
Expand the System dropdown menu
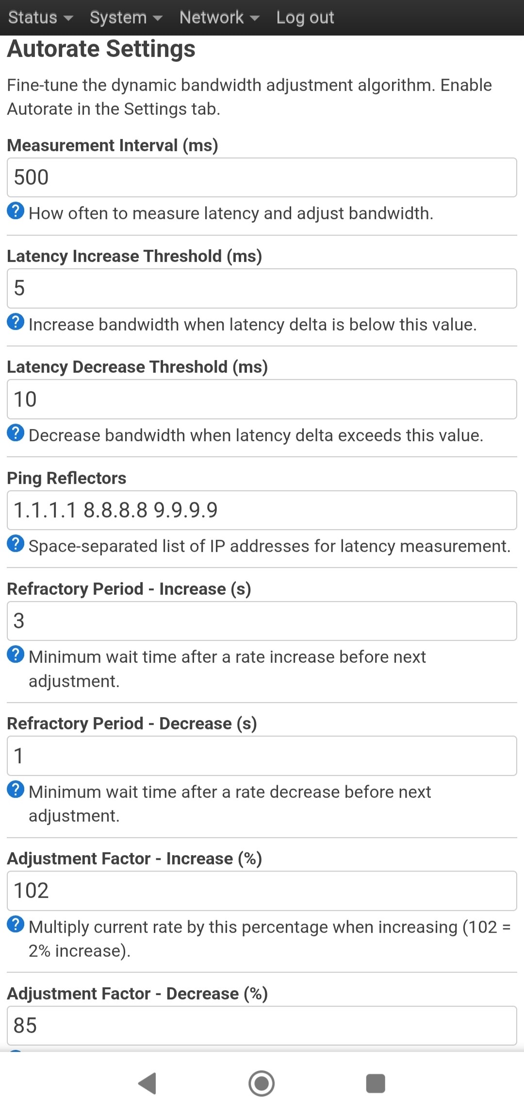pyautogui.click(x=126, y=17)
